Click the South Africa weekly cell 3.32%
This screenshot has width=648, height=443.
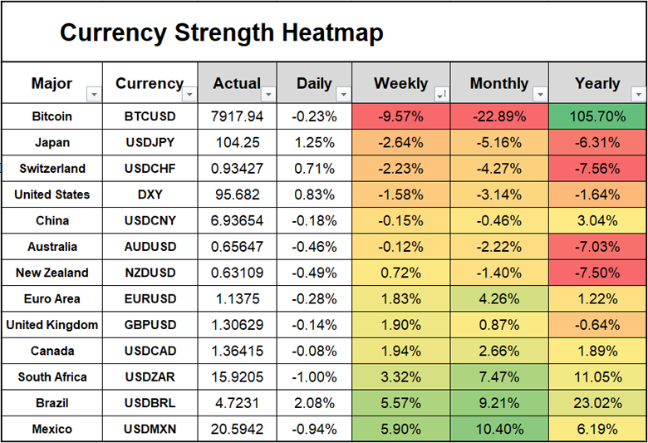tap(400, 377)
